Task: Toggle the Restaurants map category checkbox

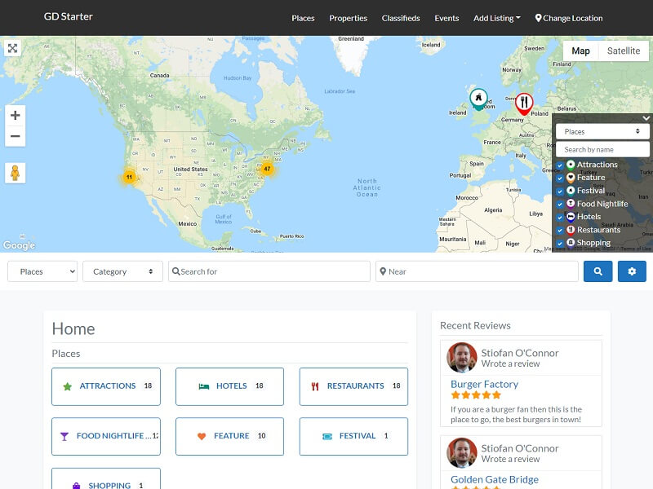Action: [560, 231]
